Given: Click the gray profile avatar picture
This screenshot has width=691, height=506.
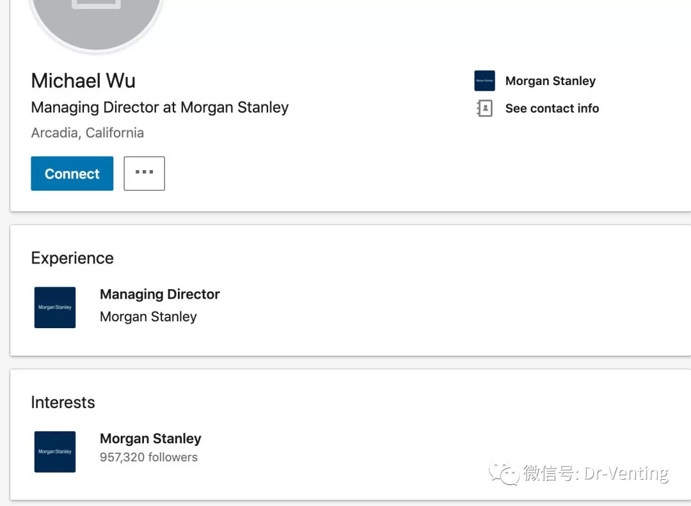Looking at the screenshot, I should (x=96, y=22).
